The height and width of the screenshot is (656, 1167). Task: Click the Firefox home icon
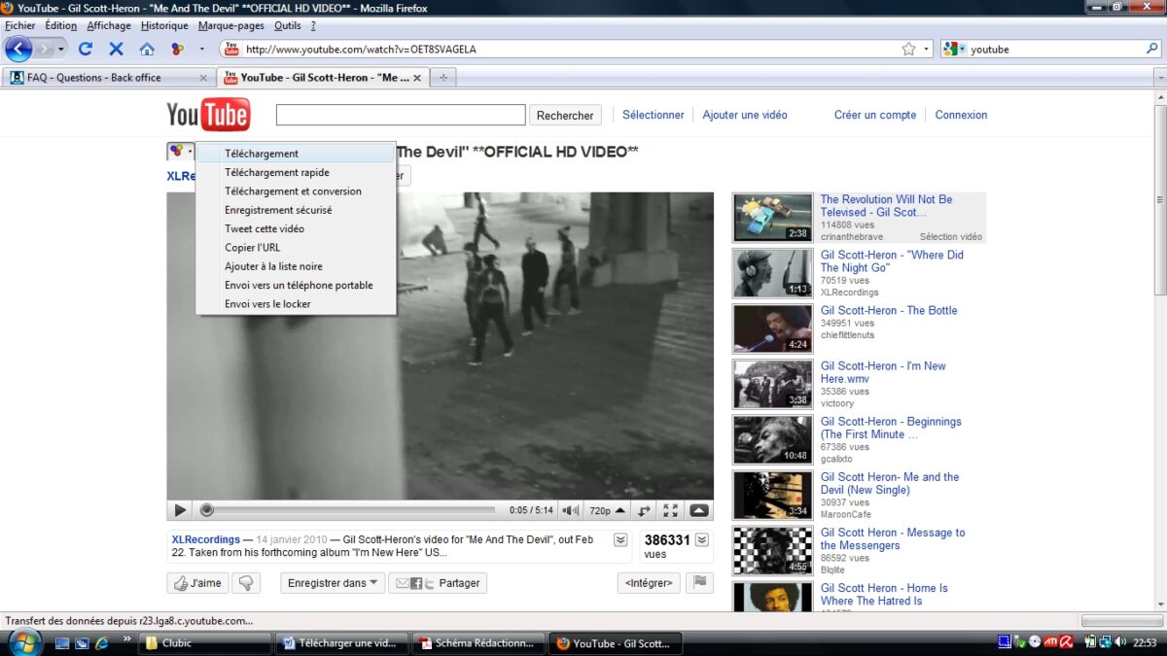[x=147, y=49]
